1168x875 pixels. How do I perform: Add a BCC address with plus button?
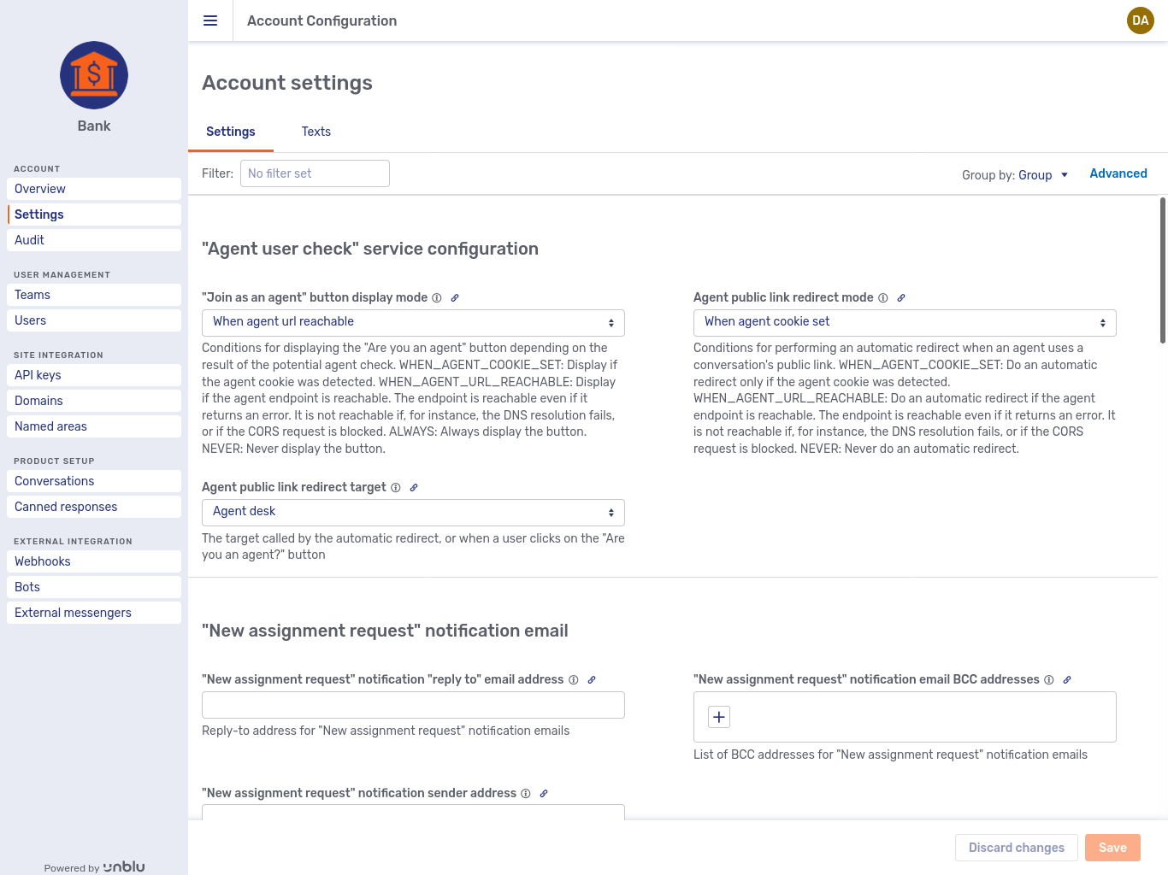click(x=719, y=717)
